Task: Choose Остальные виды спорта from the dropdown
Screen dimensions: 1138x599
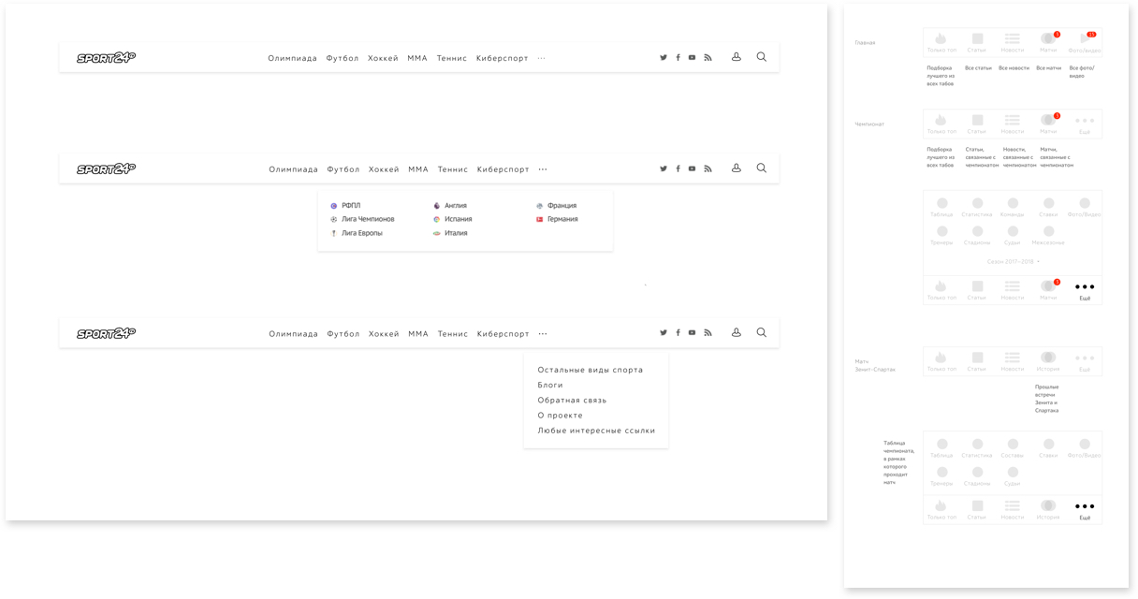Action: [590, 370]
